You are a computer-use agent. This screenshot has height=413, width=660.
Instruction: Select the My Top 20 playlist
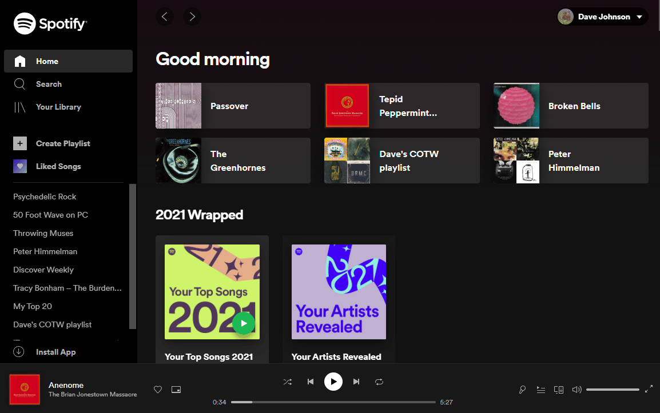(33, 306)
